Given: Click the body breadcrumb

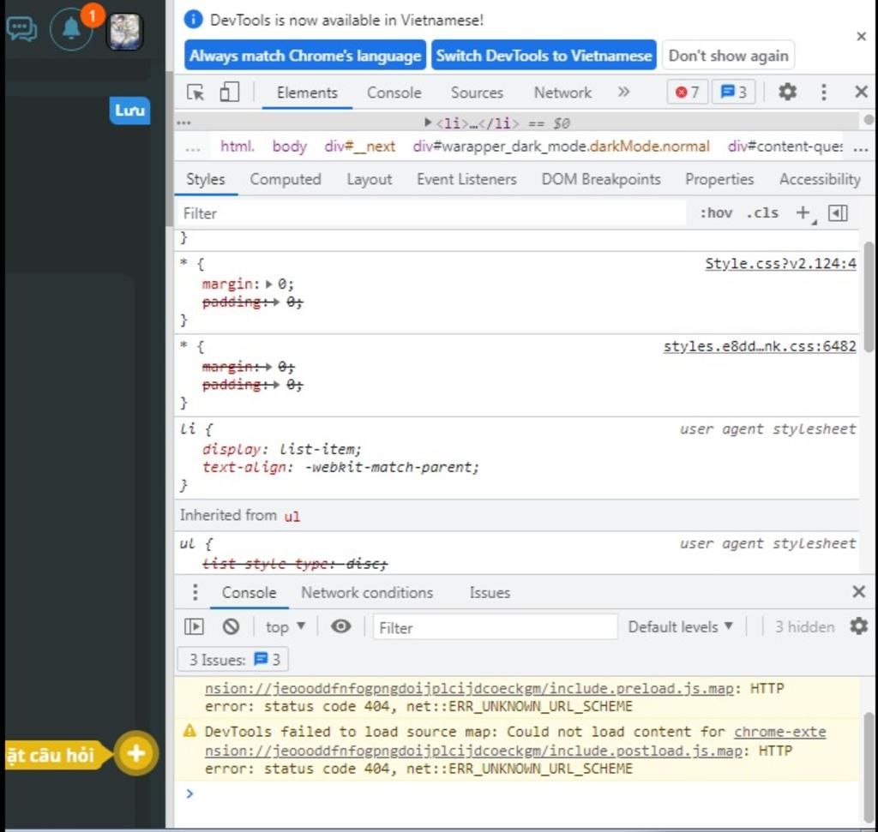Looking at the screenshot, I should [x=290, y=147].
